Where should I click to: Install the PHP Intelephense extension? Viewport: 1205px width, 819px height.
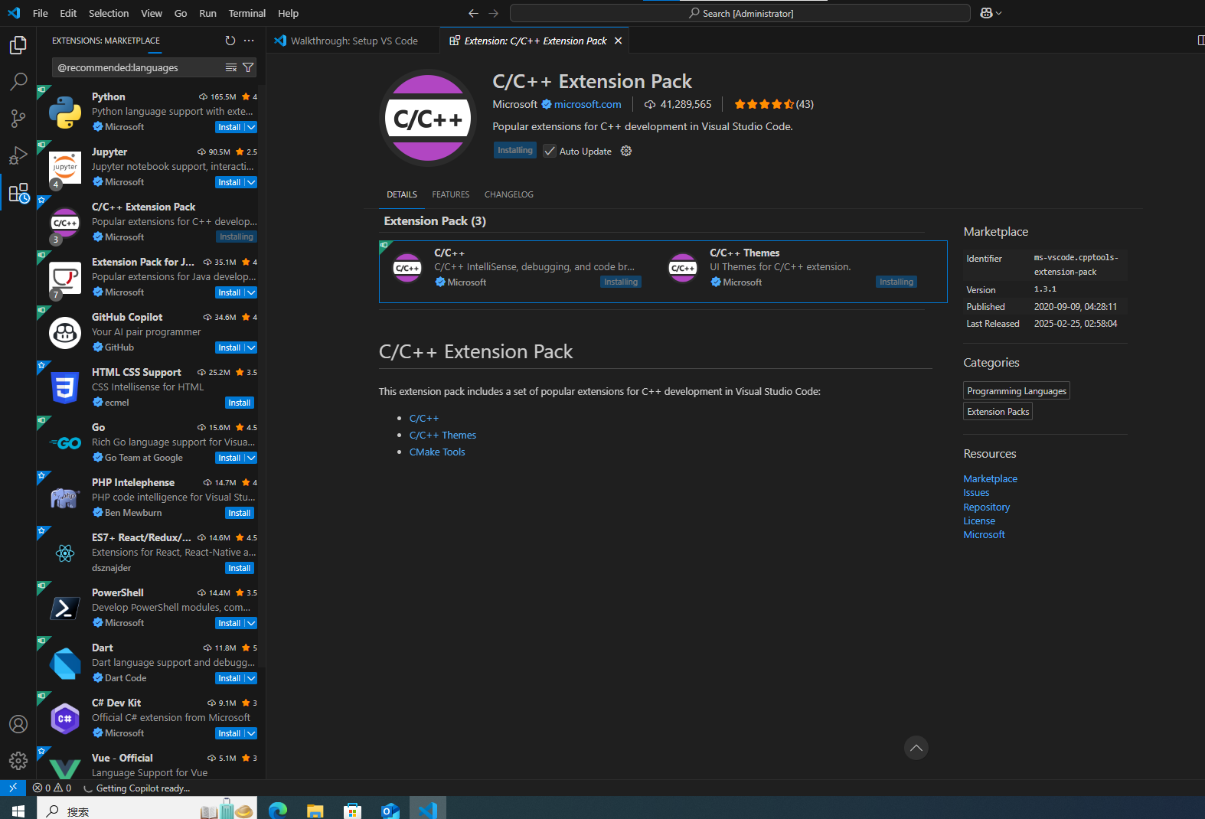pos(240,513)
